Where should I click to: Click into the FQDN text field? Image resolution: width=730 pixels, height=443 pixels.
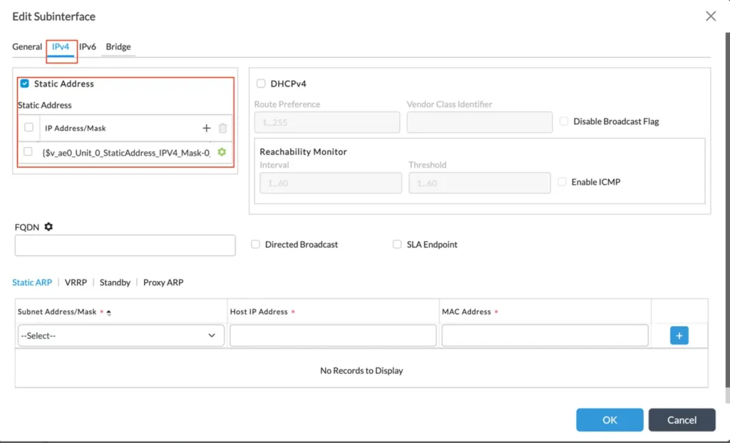(125, 245)
